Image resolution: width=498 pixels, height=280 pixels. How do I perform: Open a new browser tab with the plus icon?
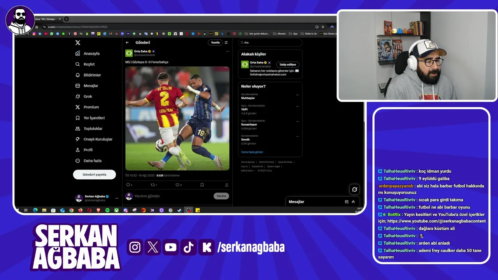click(x=67, y=19)
